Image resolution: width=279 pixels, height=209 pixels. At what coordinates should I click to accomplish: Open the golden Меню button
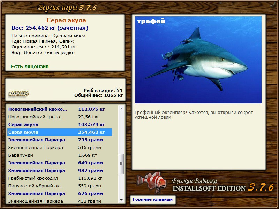[x=18, y=93]
